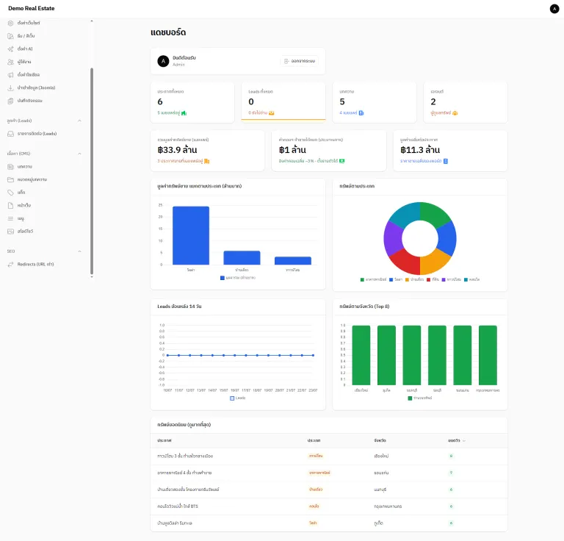
Task: Click the black A avatar in the top-right header
Action: [x=554, y=9]
